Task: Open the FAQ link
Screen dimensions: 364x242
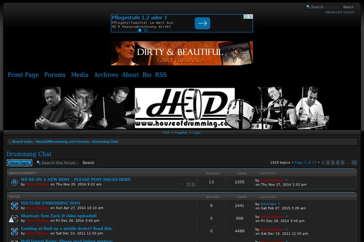Action: [x=166, y=132]
